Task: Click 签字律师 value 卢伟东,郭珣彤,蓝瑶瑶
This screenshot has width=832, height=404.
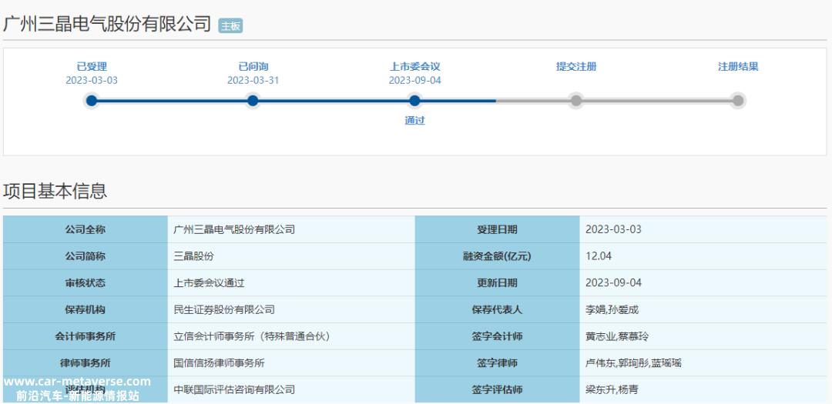Action: pos(633,363)
